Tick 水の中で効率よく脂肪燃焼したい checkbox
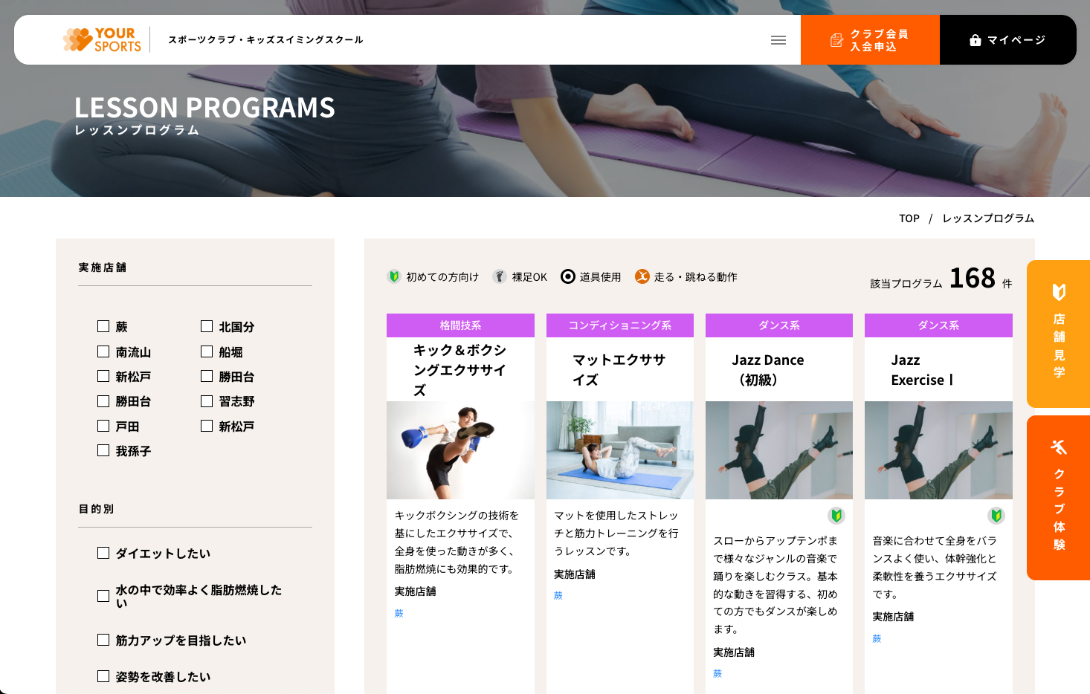 pyautogui.click(x=103, y=596)
